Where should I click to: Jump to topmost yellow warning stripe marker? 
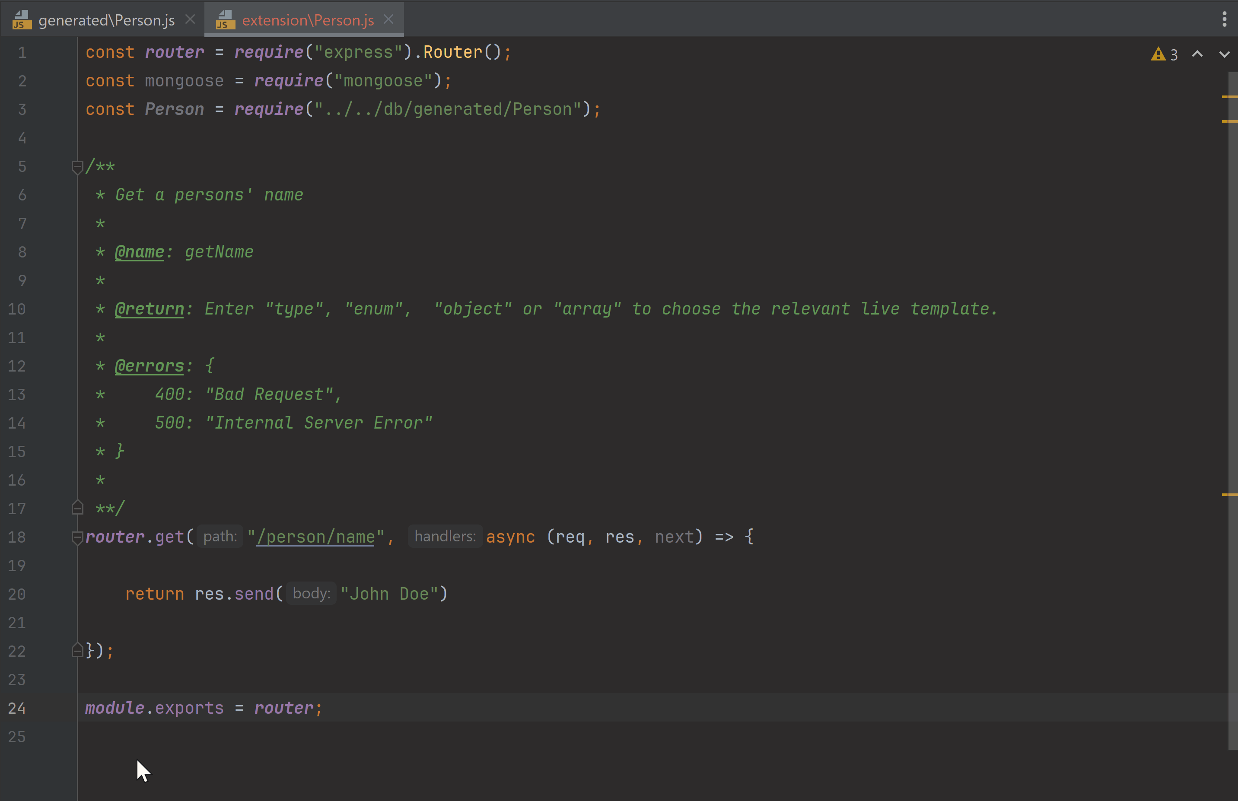(1229, 97)
